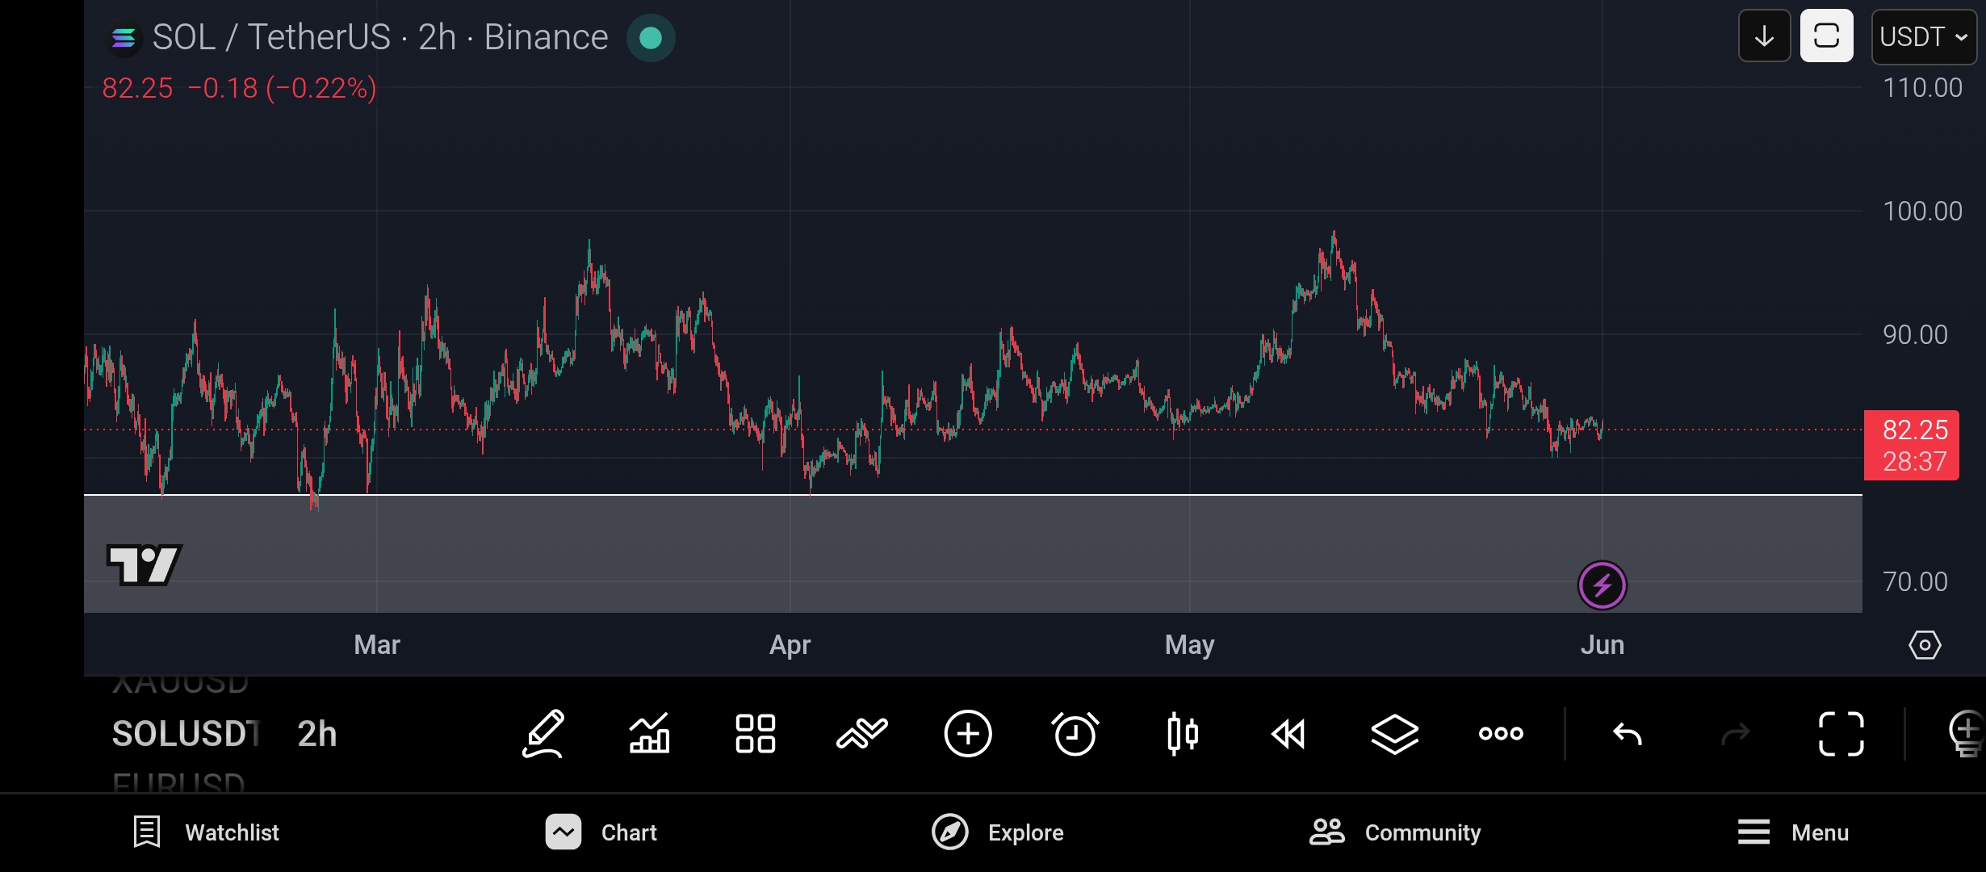
Task: Tap the circled plus add icon
Action: pos(968,734)
